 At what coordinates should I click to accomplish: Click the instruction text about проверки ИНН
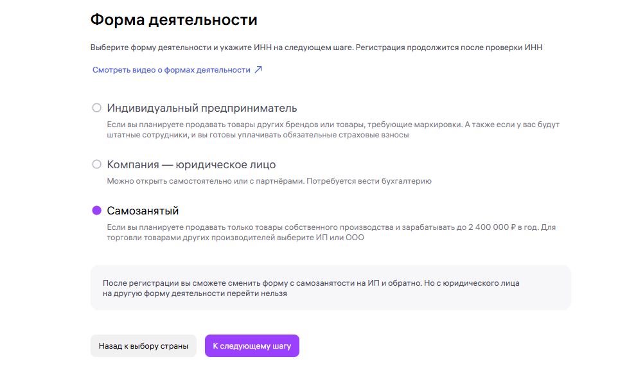point(316,48)
